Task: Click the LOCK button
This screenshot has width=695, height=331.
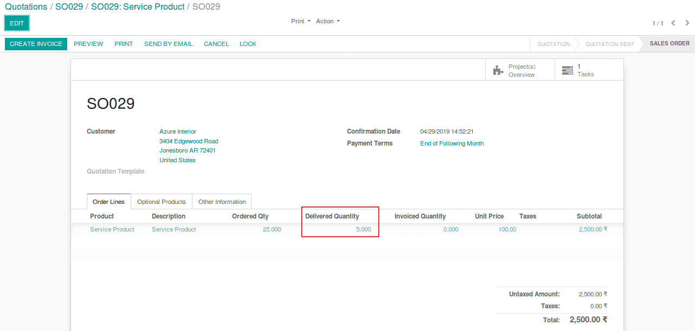Action: point(248,44)
